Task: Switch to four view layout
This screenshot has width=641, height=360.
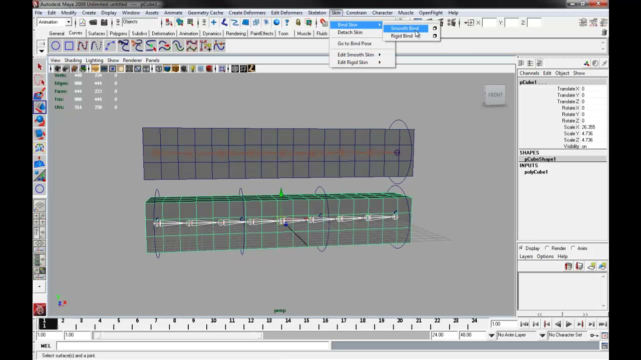Action: 40,219
